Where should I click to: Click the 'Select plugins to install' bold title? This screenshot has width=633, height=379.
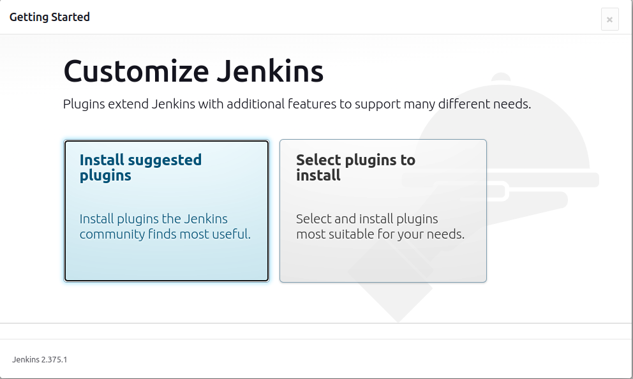355,168
